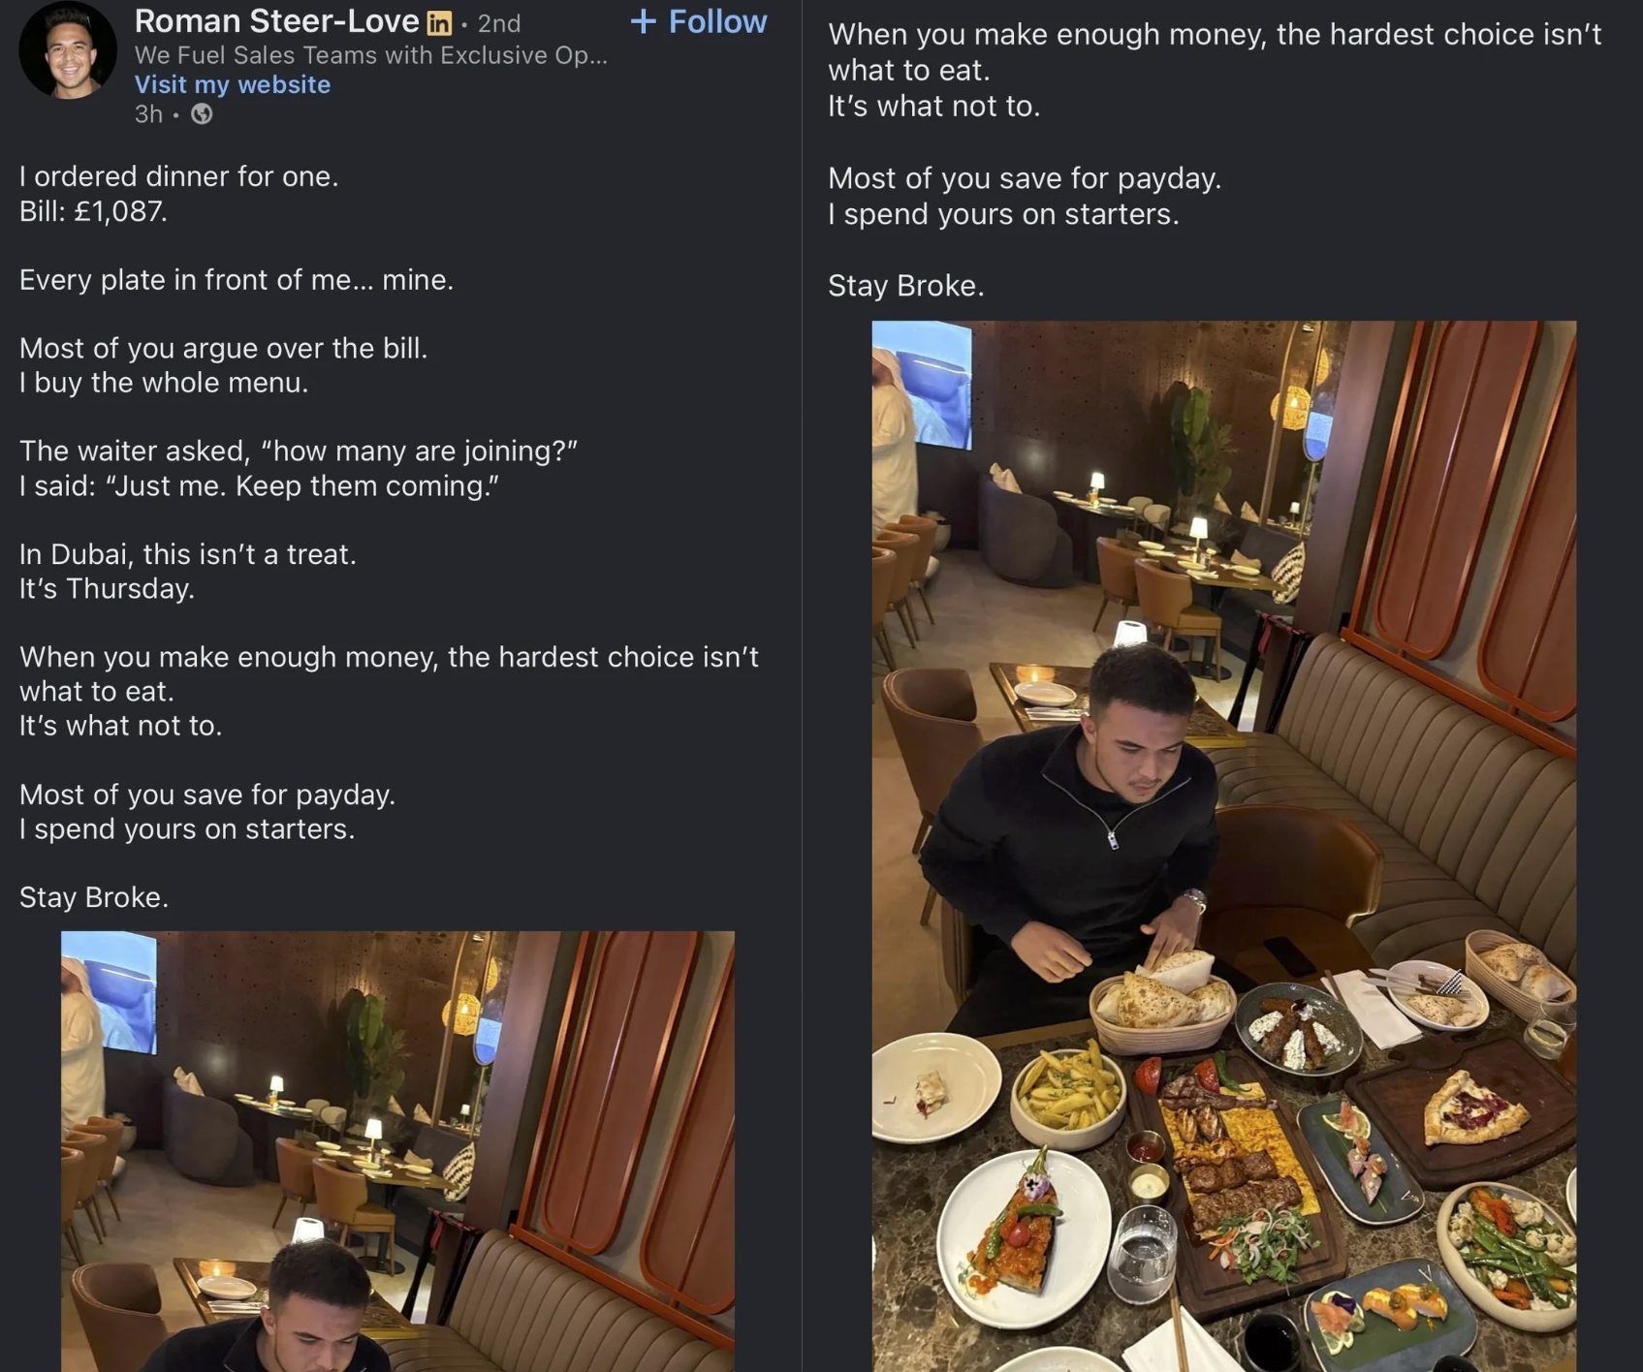
Task: Click the line 'In Dubai, this isn't a treat.'
Action: tap(188, 554)
